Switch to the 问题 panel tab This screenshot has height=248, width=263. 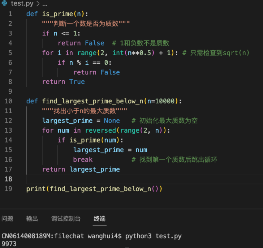pyautogui.click(x=7, y=218)
